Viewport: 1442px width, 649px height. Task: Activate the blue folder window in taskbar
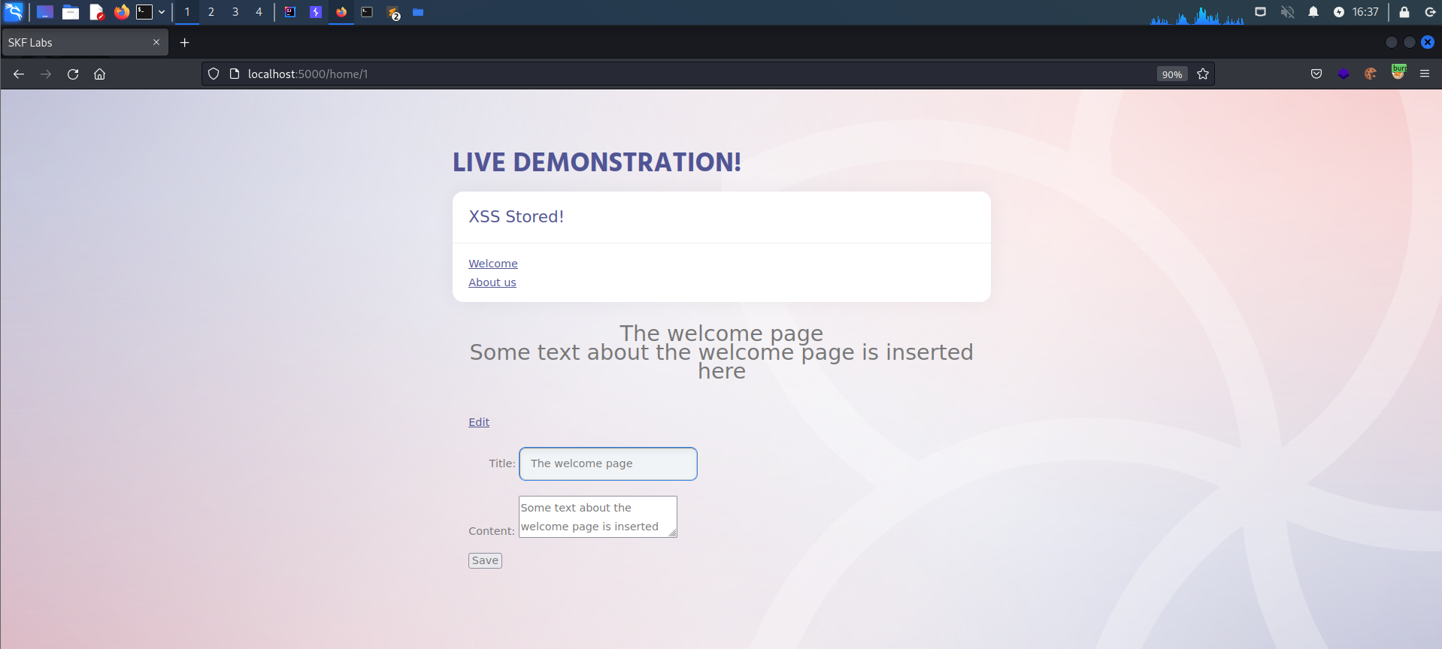click(418, 12)
